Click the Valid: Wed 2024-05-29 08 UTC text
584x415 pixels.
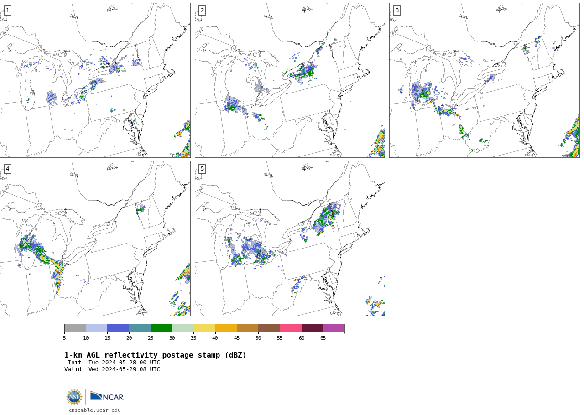(x=112, y=370)
